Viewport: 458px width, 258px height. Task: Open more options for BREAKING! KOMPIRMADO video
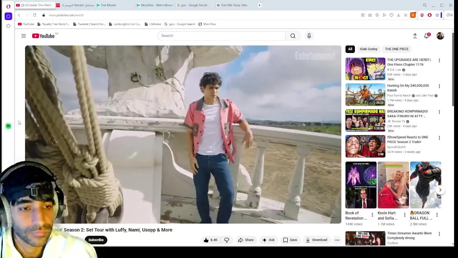tap(439, 112)
